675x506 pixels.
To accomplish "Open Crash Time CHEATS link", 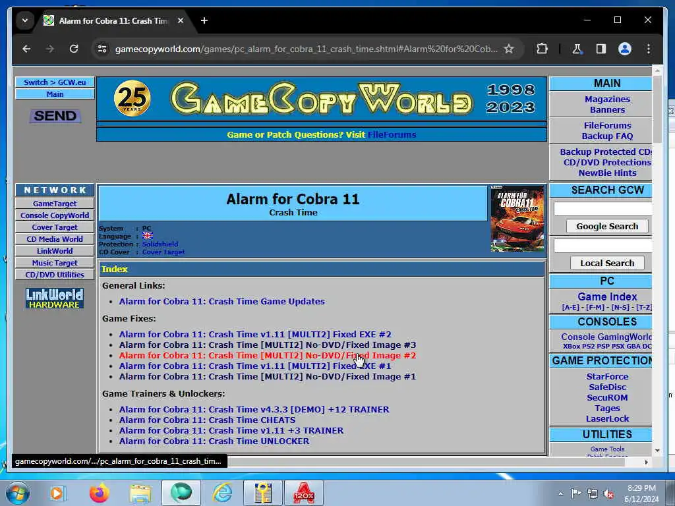I will pos(207,420).
